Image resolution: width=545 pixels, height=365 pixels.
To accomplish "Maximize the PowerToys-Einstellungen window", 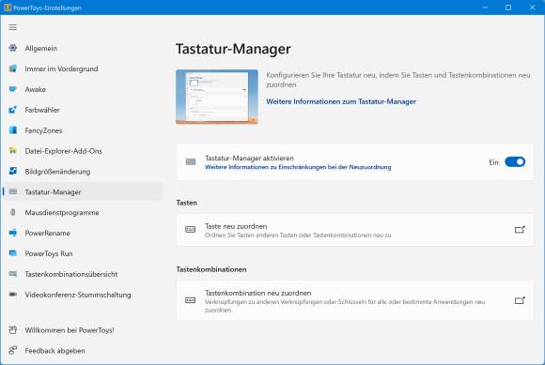I will tap(508, 8).
